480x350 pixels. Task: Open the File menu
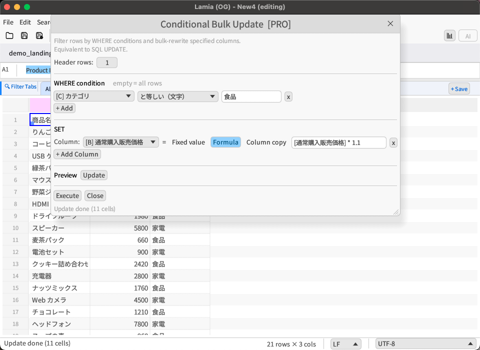click(8, 22)
